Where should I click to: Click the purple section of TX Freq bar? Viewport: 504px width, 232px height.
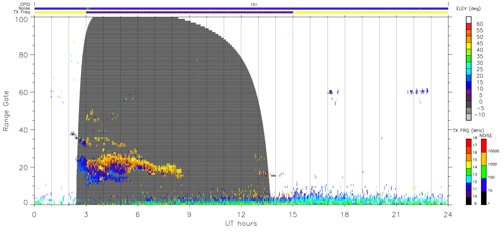pos(190,12)
